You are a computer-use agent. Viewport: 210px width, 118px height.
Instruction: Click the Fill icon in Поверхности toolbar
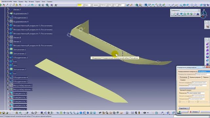coord(185,14)
